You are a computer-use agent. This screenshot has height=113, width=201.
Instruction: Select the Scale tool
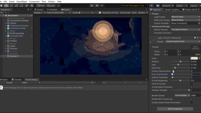17,6
